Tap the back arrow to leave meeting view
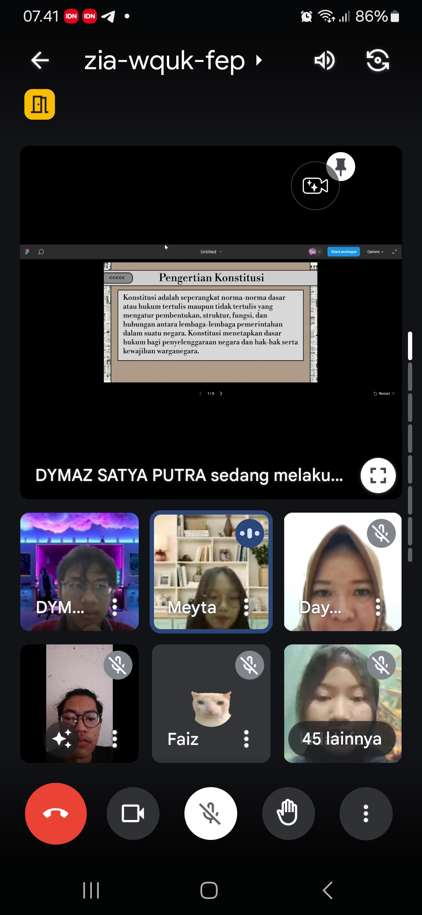 coord(40,61)
